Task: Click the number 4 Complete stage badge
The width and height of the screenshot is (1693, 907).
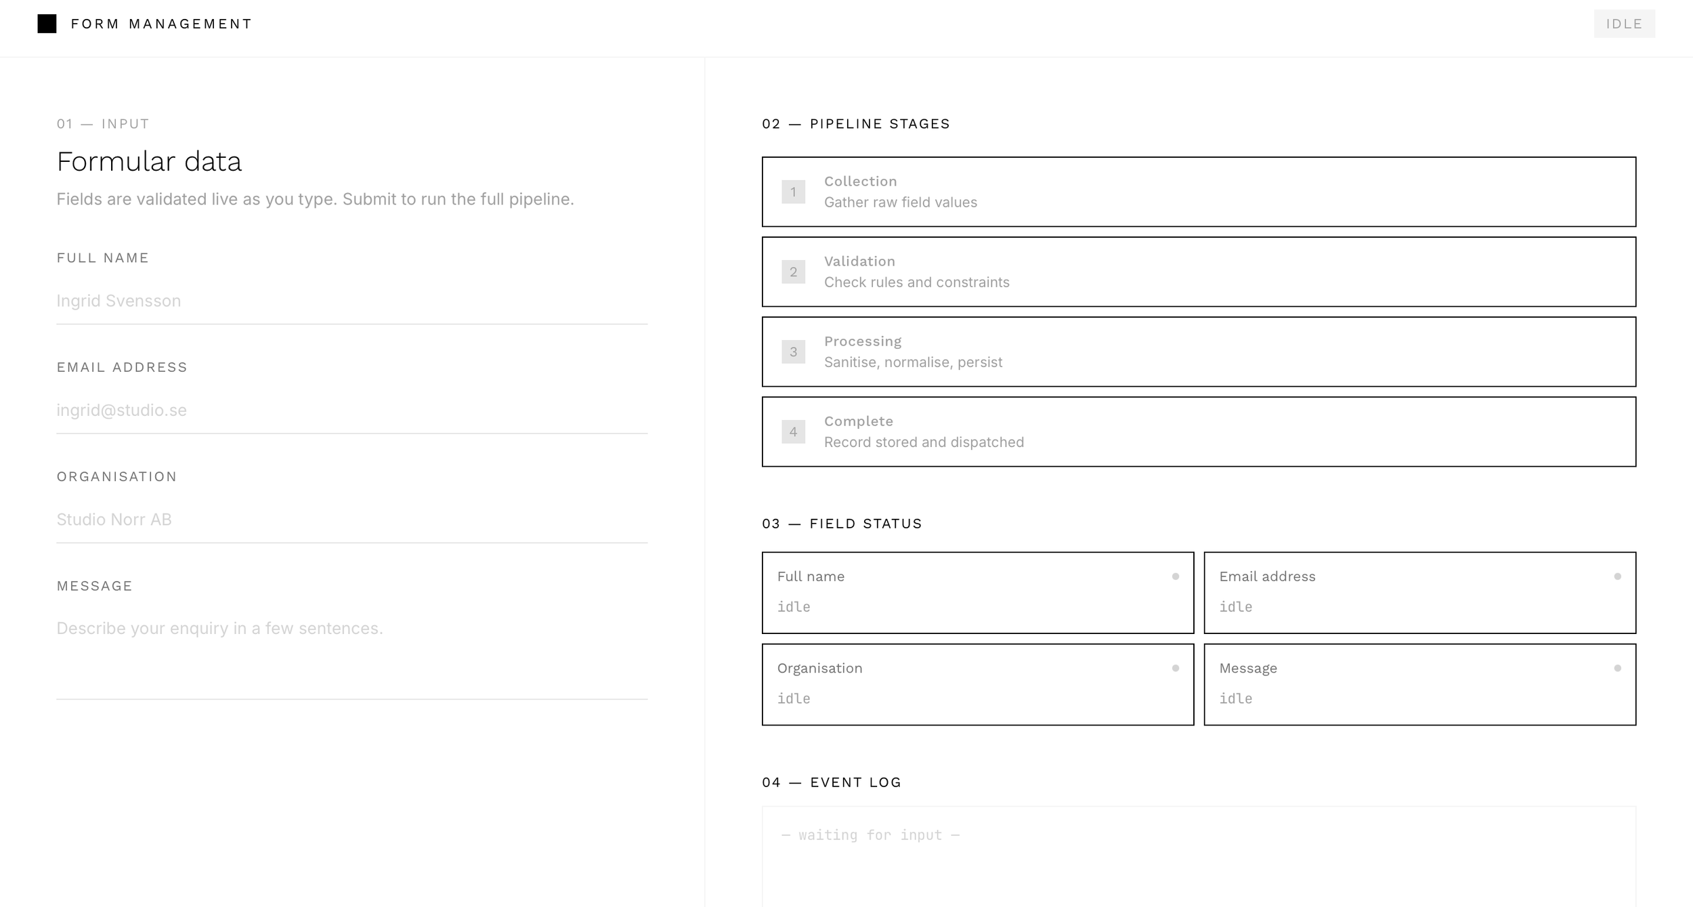Action: [793, 431]
